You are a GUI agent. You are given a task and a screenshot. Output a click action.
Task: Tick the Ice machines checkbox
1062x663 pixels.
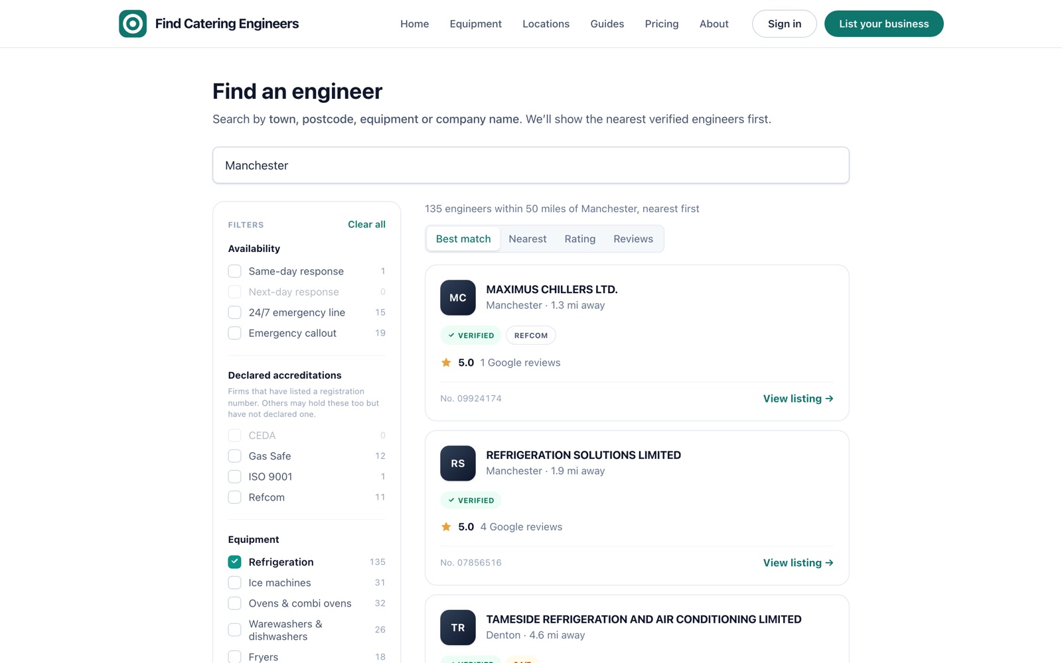point(234,583)
